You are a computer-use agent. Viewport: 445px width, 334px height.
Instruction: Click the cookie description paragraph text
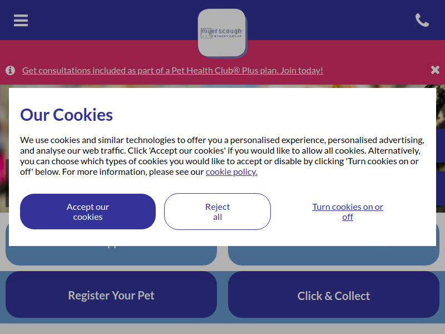coord(222,156)
